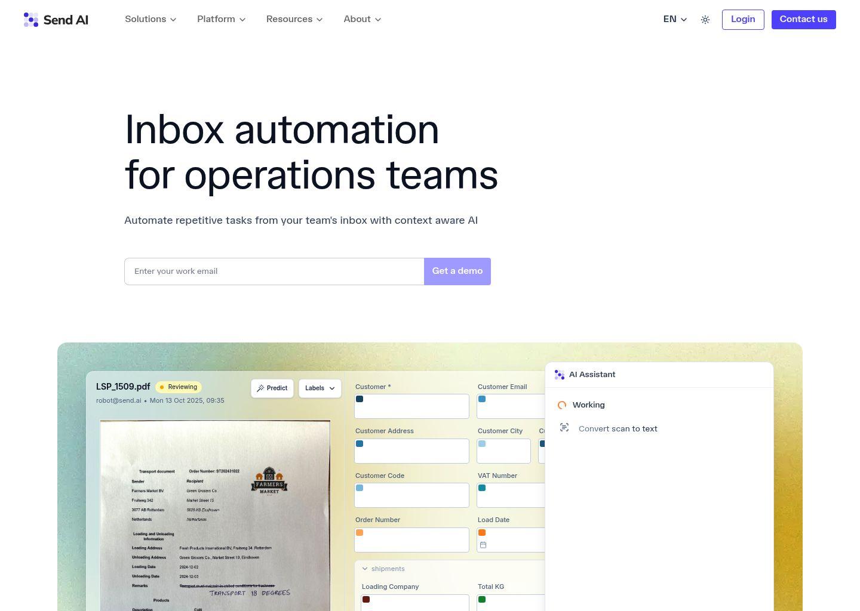The height and width of the screenshot is (611, 860).
Task: Click the orange Working spinner icon
Action: [x=562, y=405]
